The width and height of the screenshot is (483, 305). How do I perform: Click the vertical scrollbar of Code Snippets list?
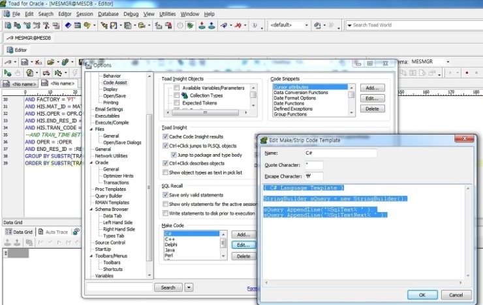point(351,101)
